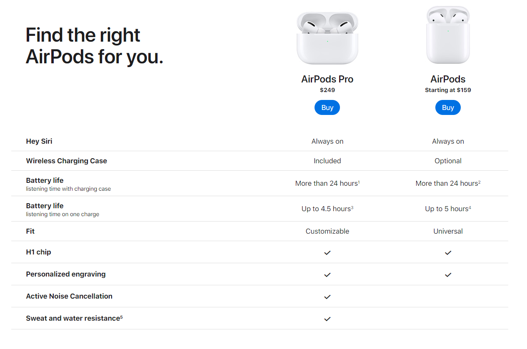Click the $249 price under AirPods Pro
Image resolution: width=527 pixels, height=349 pixels.
pyautogui.click(x=327, y=90)
